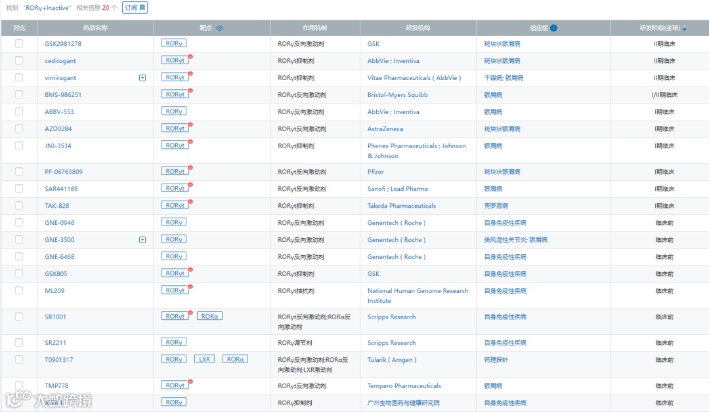Check the SR1001 row checkbox
This screenshot has height=413, width=709.
[19, 317]
